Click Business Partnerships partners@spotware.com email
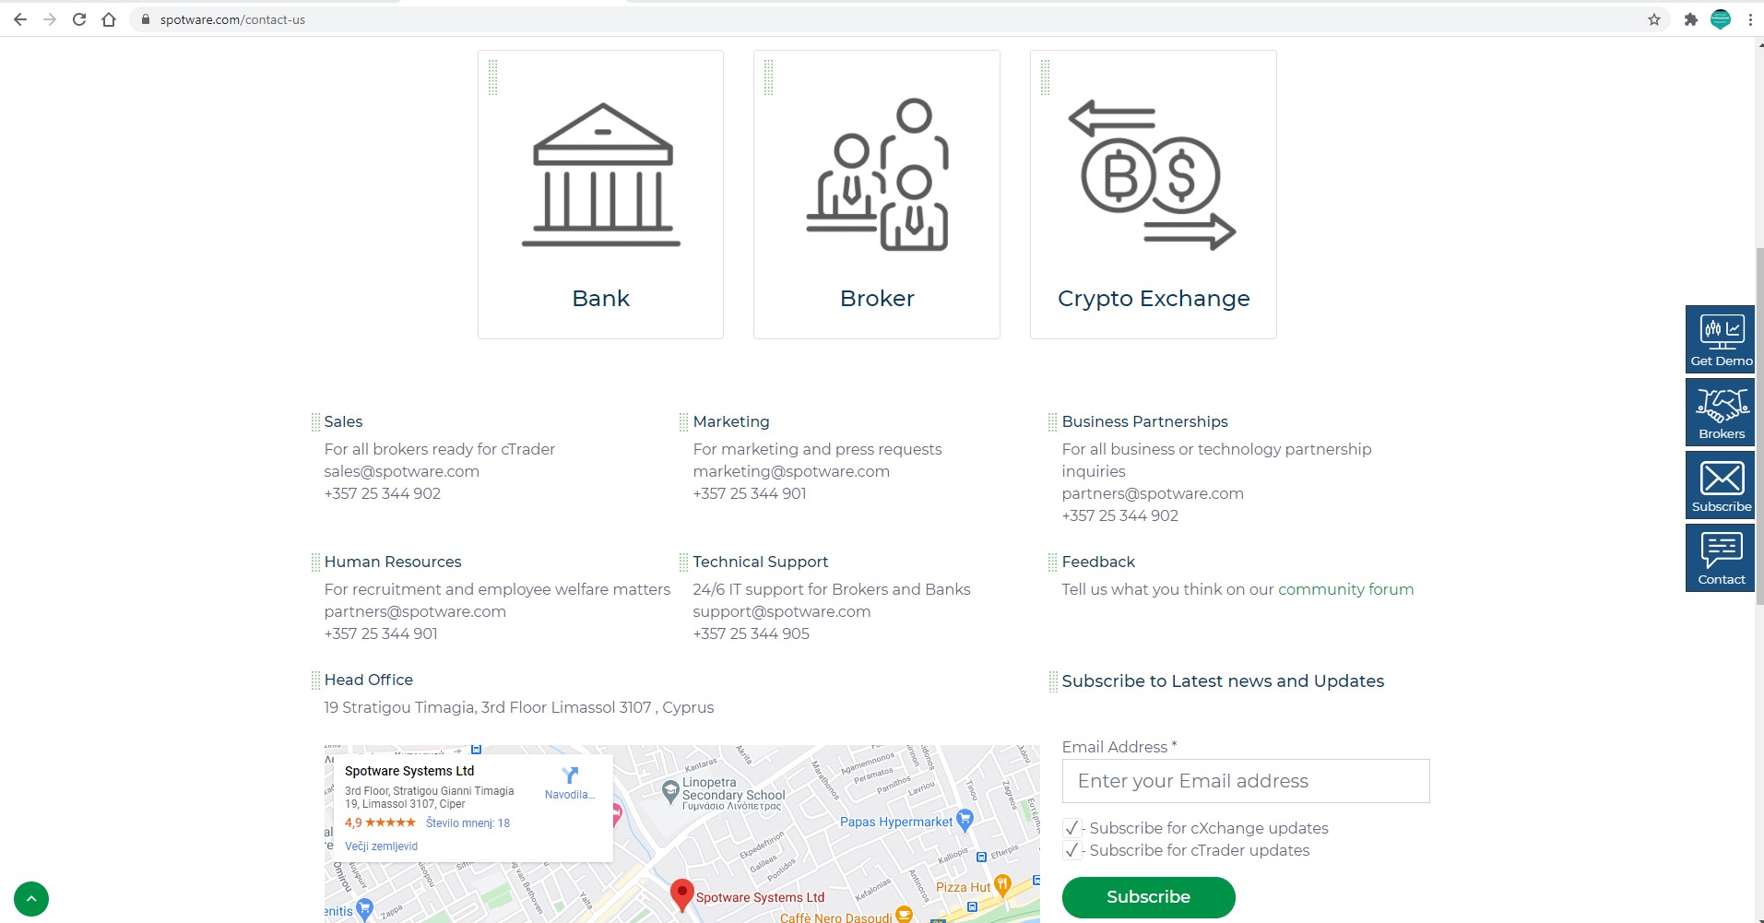 1153,493
